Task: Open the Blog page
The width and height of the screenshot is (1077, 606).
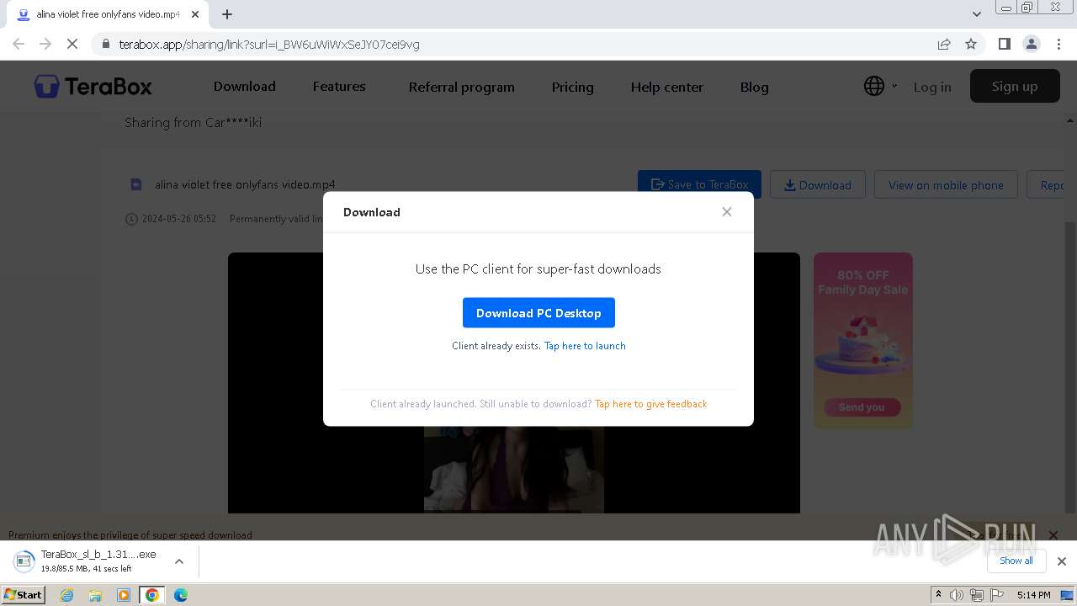Action: (754, 87)
